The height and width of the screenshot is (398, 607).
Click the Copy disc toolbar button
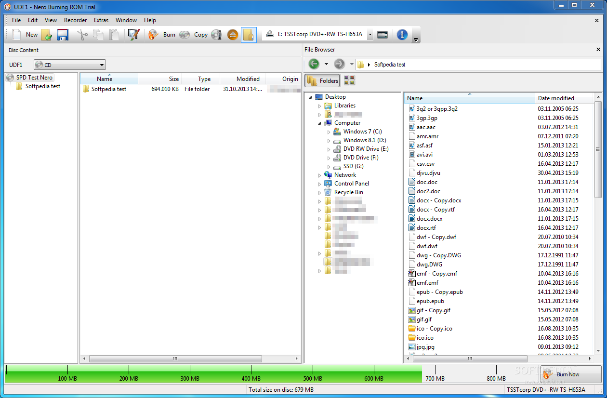[194, 35]
